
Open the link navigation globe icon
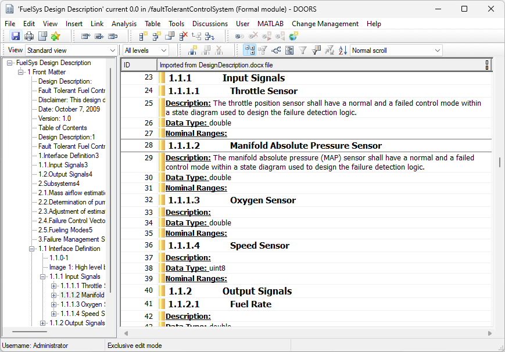click(x=292, y=36)
